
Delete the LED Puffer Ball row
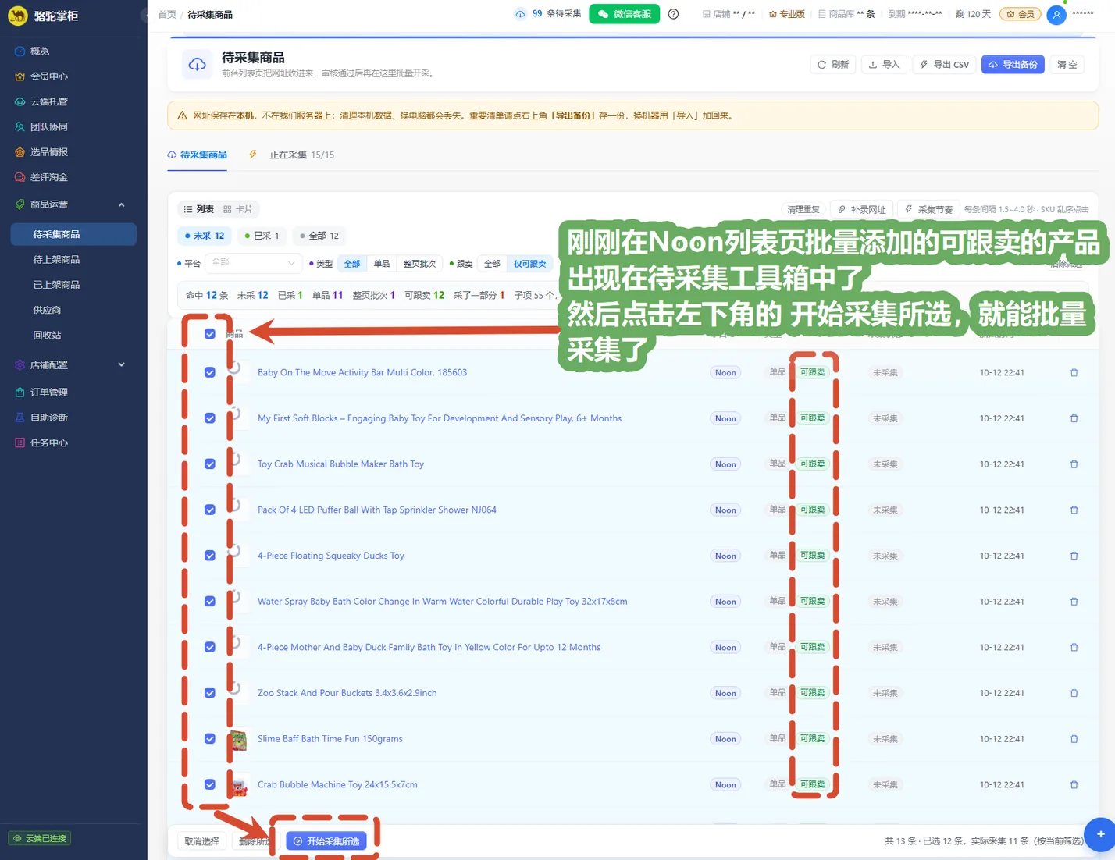point(1074,510)
